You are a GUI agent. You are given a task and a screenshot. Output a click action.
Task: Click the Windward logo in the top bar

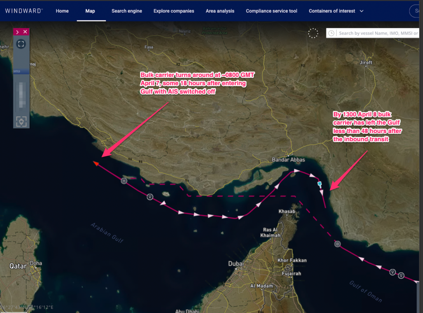click(x=24, y=11)
